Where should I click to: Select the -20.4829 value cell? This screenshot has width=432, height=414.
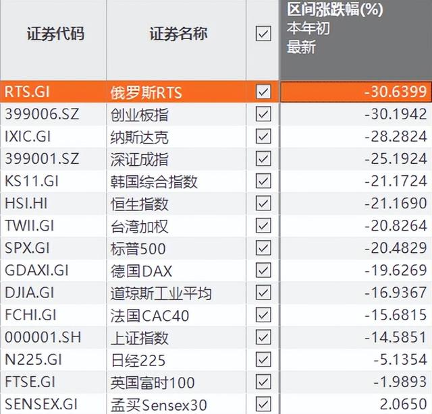[x=356, y=247]
